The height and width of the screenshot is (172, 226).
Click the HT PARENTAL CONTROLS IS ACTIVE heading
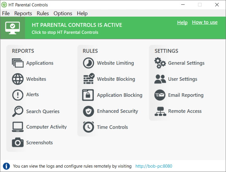pos(77,25)
